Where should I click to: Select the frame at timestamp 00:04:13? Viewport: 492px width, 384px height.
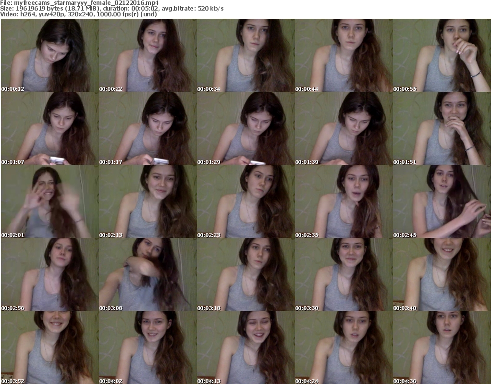point(246,347)
